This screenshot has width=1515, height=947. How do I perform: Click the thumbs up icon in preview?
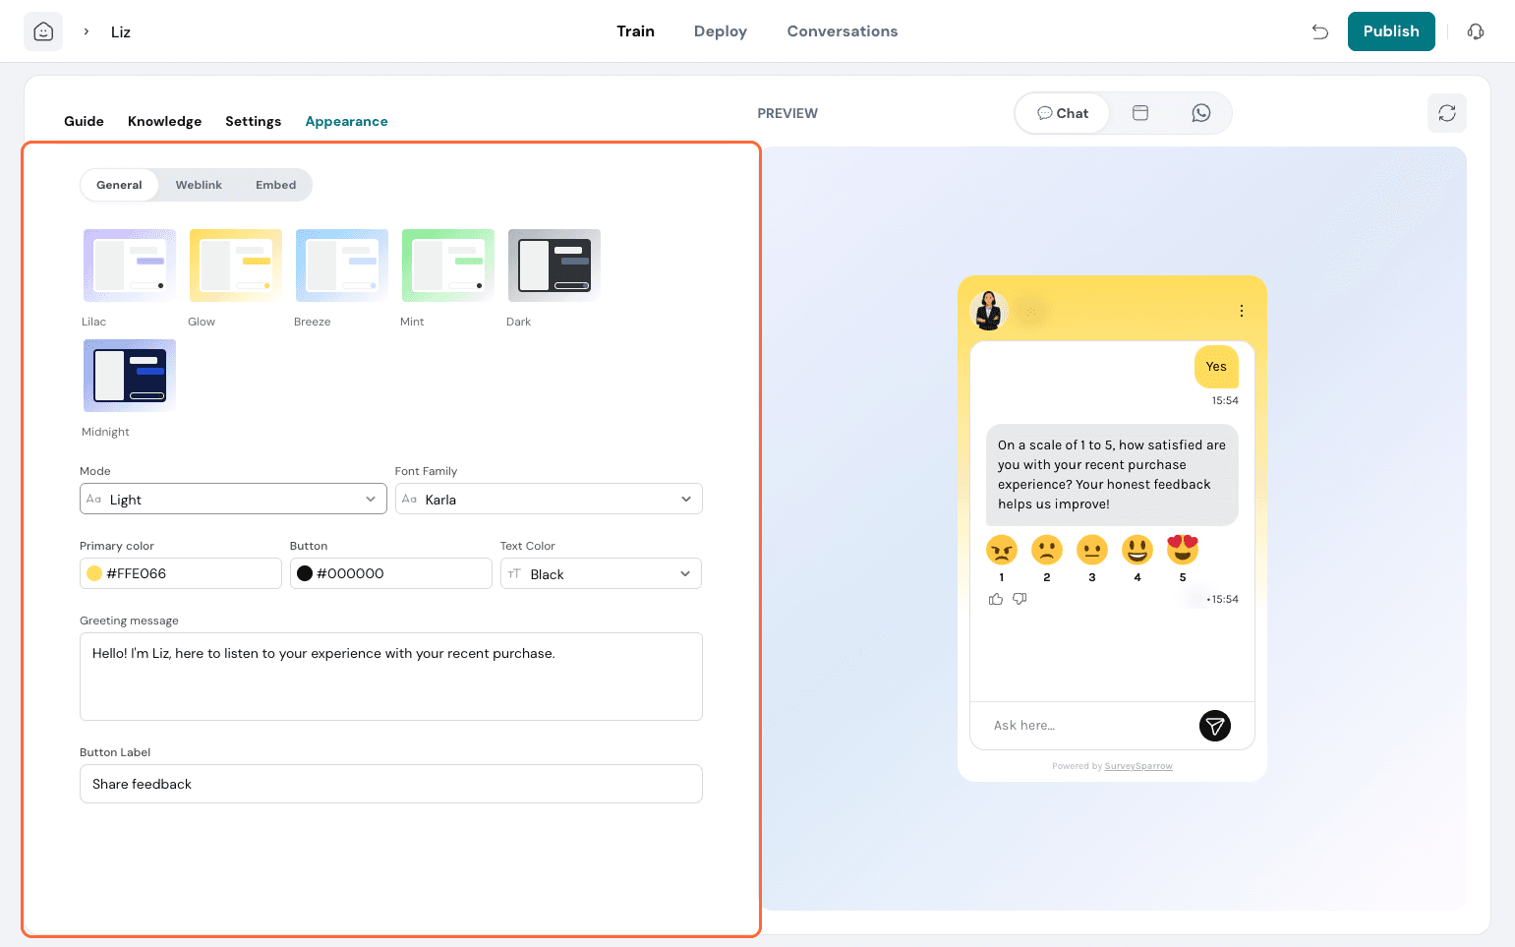[x=996, y=599]
